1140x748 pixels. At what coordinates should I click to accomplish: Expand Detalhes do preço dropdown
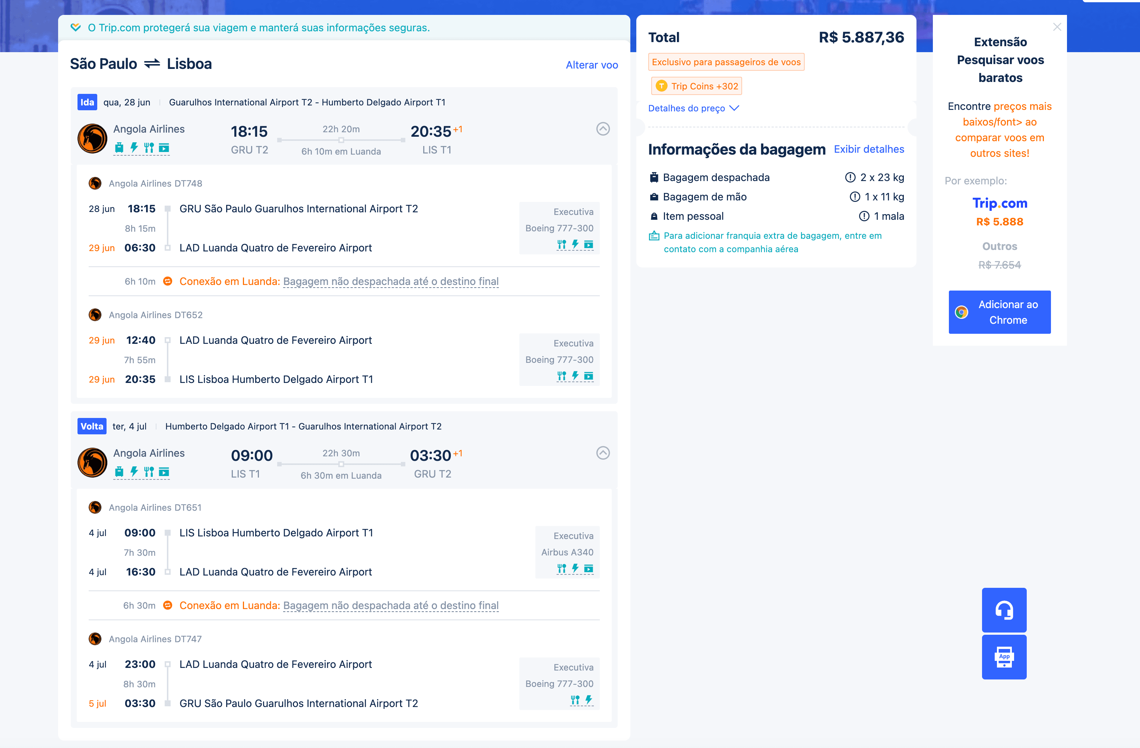pos(694,108)
